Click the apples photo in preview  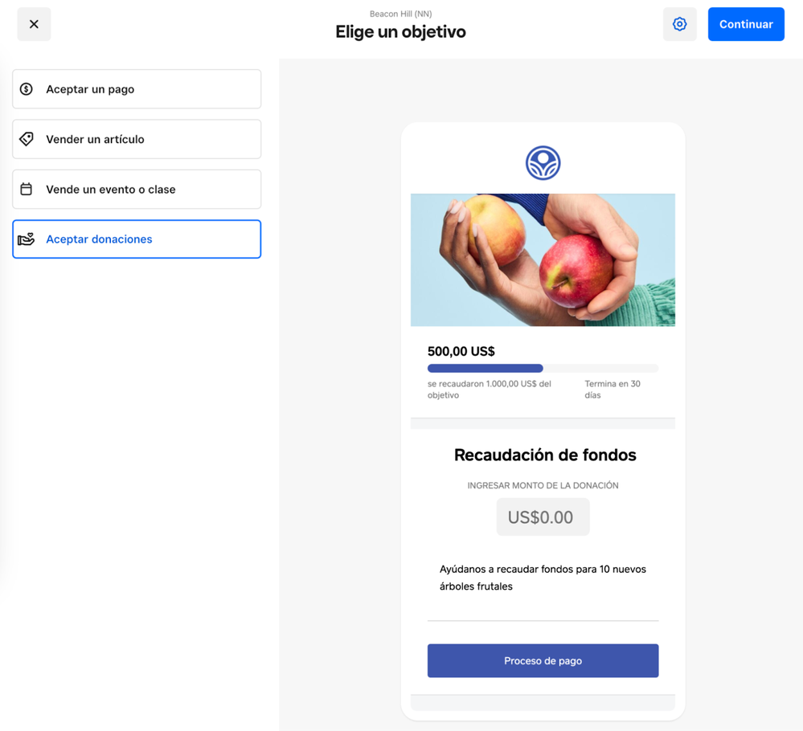(543, 259)
